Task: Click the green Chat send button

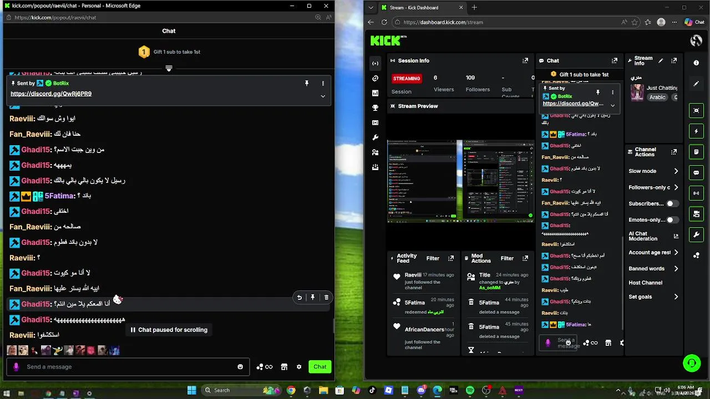Action: point(320,367)
